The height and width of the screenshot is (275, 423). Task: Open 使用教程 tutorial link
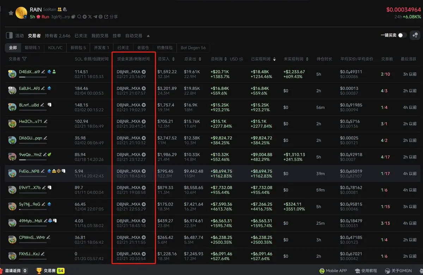(x=366, y=271)
